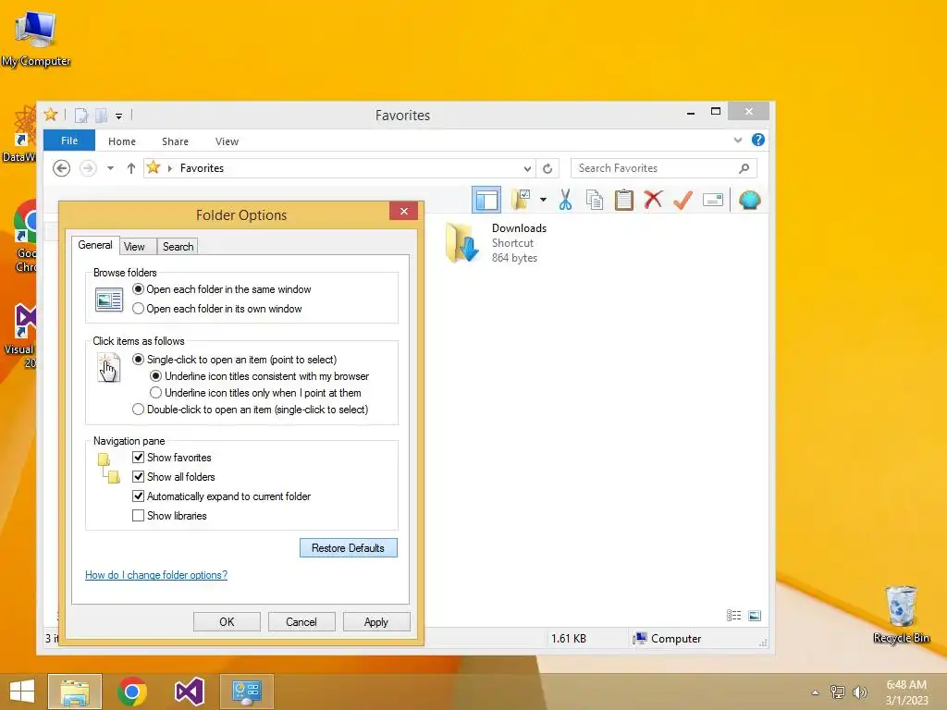947x710 pixels.
Task: Expand the ribbon with the chevron
Action: (x=737, y=141)
